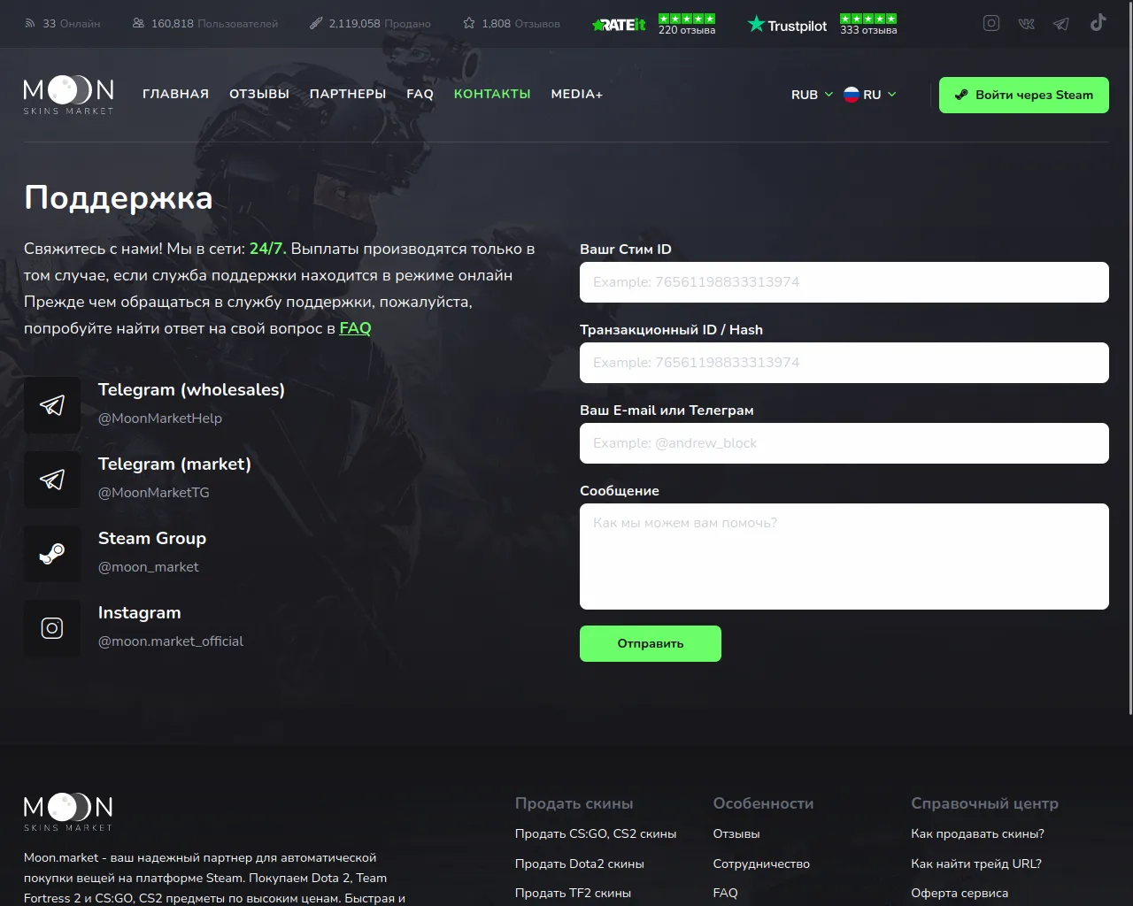This screenshot has width=1133, height=906.
Task: Open RATEit reviews badge
Action: tap(653, 24)
